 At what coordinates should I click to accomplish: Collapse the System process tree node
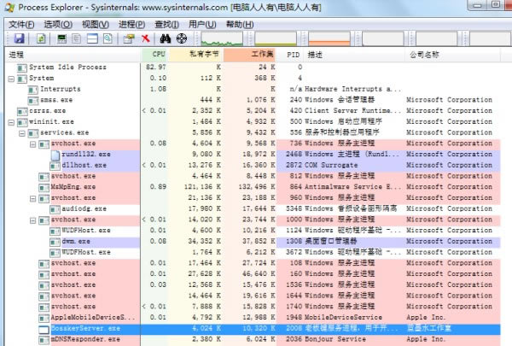(11, 79)
